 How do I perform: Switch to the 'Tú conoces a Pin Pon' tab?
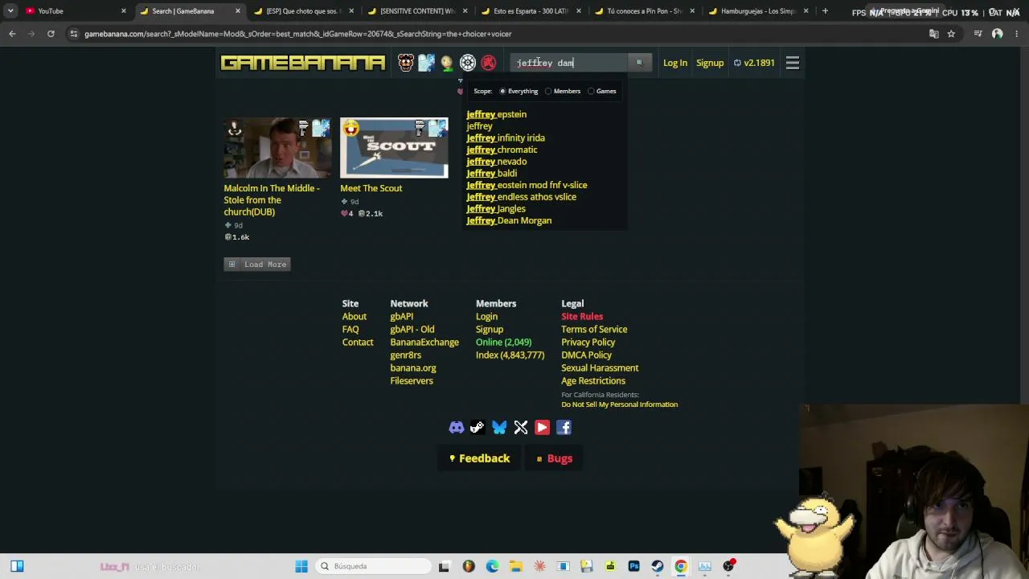click(x=644, y=11)
